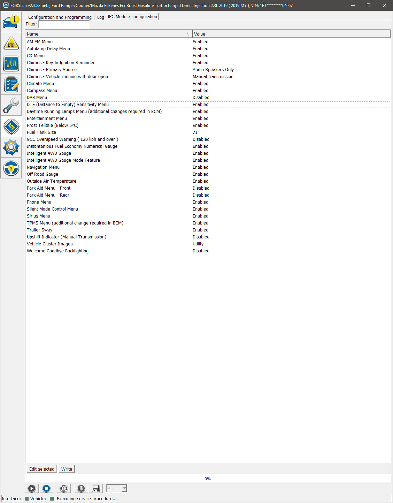Open the DTC trouble codes section

[x=11, y=43]
